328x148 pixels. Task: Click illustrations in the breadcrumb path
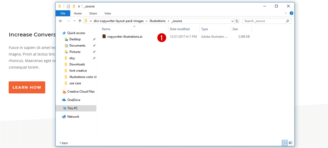point(158,21)
